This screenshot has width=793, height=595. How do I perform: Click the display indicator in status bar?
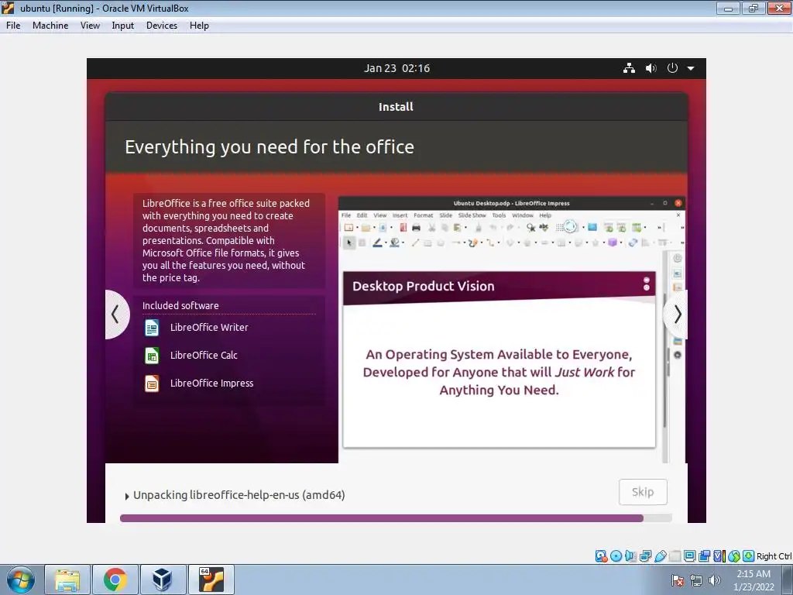click(x=689, y=556)
